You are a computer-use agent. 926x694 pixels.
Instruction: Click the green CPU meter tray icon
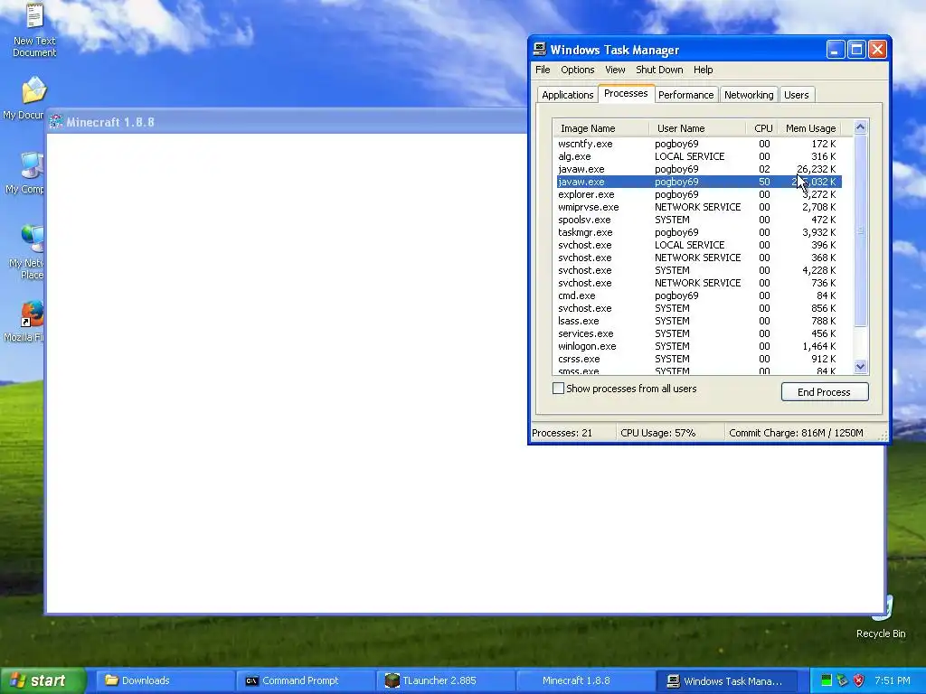click(x=827, y=680)
